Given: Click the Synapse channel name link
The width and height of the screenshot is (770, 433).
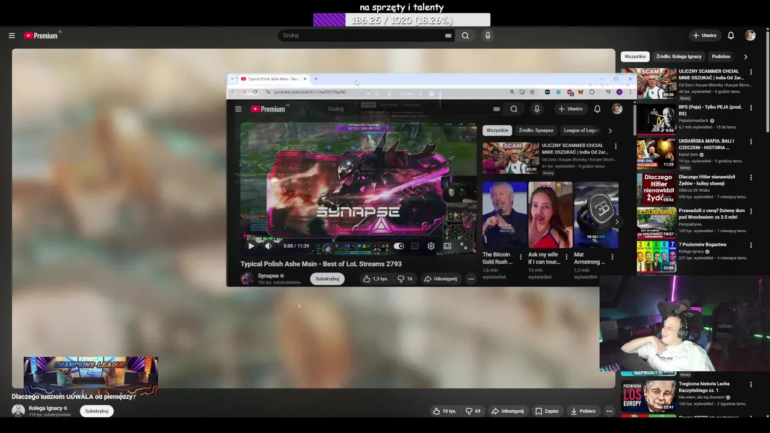Looking at the screenshot, I should pos(268,276).
